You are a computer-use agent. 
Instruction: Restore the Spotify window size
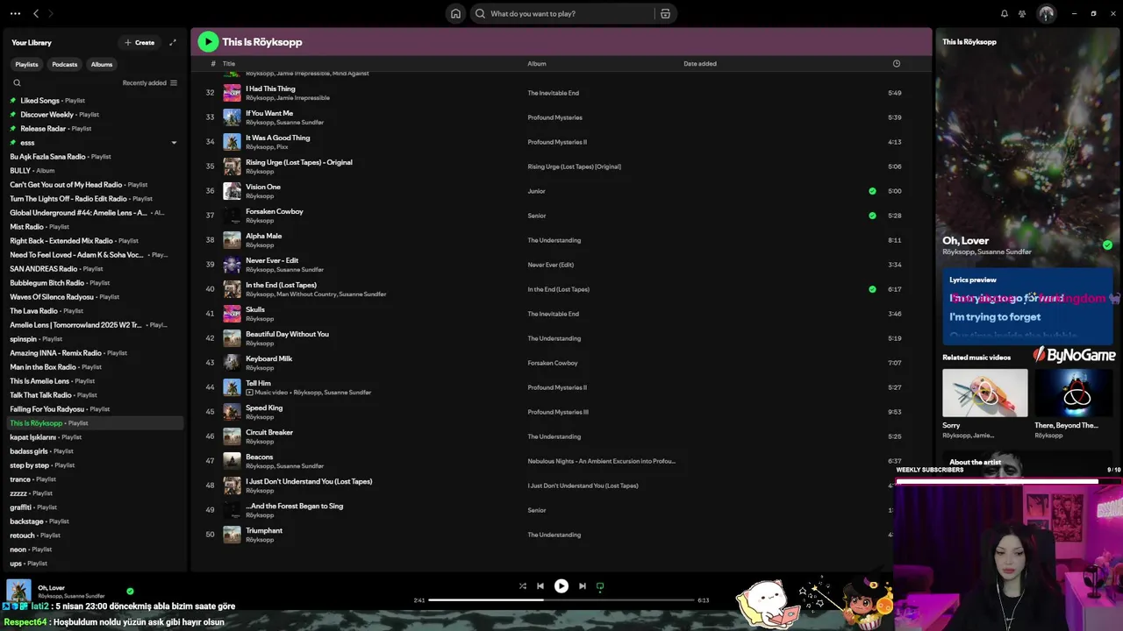click(x=1093, y=13)
